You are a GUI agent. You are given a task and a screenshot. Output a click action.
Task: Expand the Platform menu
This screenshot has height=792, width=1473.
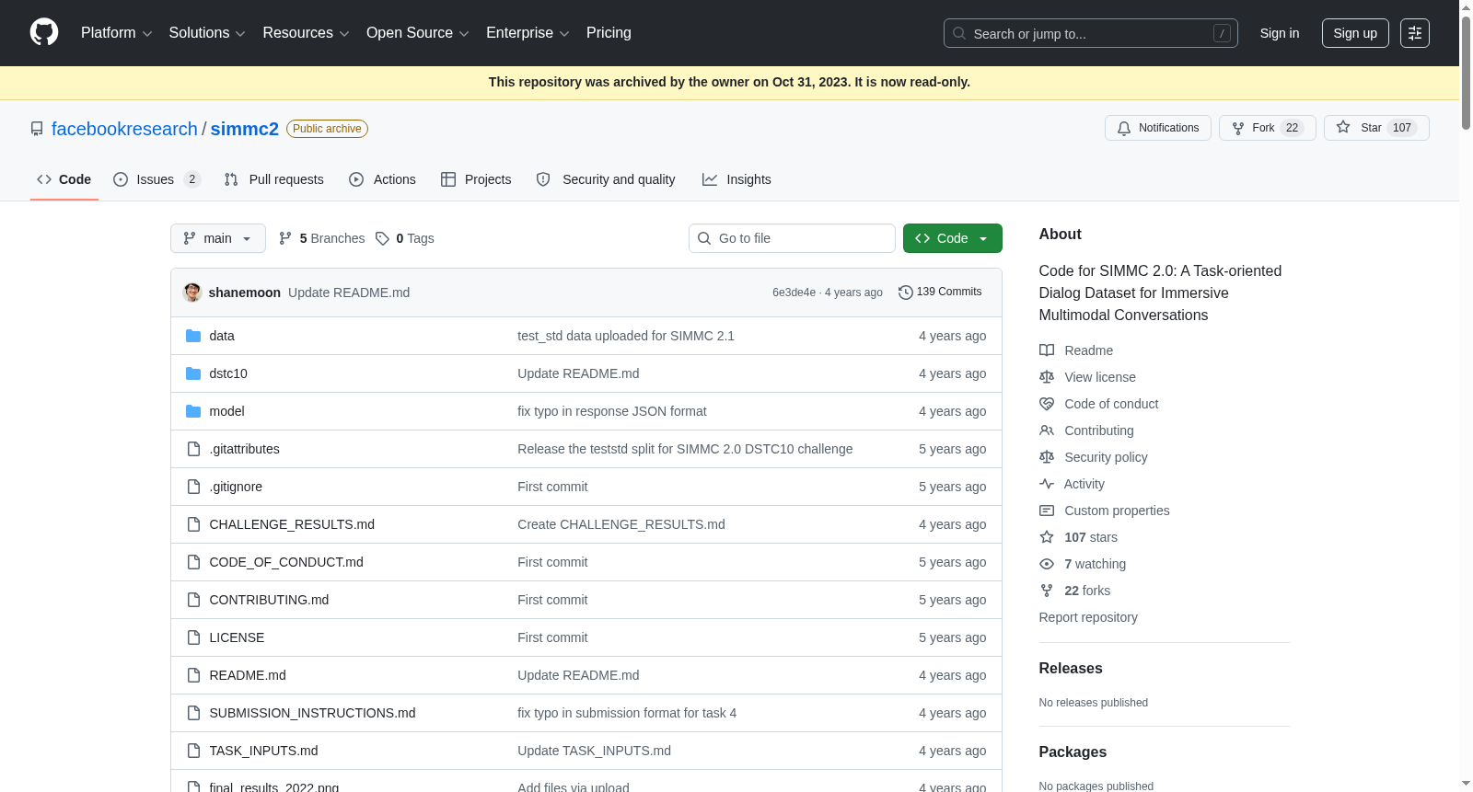(x=117, y=33)
